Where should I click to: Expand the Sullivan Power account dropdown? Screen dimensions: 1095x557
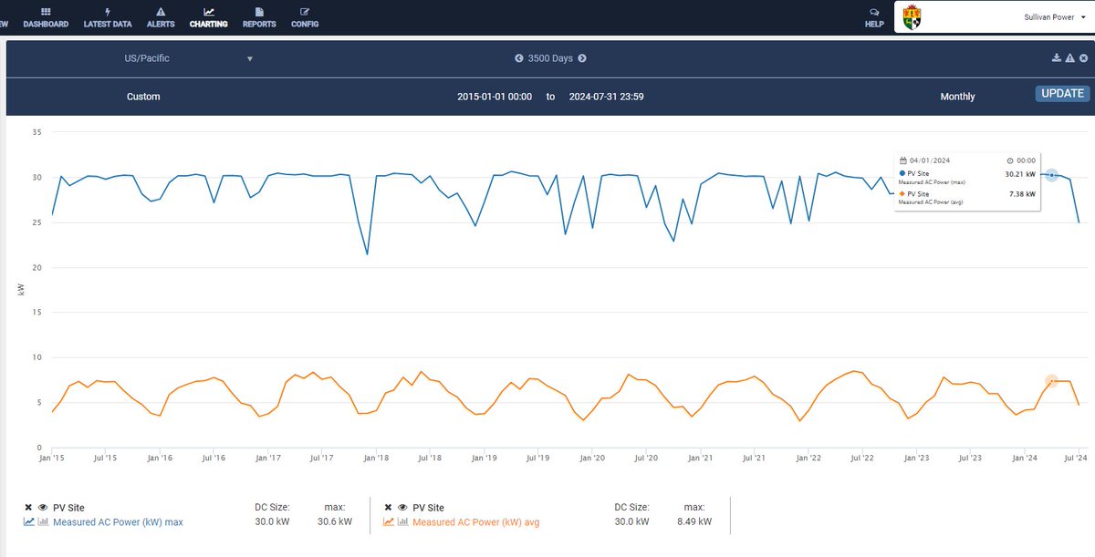click(x=1054, y=17)
